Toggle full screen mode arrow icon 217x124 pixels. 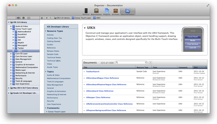[x=208, y=6]
